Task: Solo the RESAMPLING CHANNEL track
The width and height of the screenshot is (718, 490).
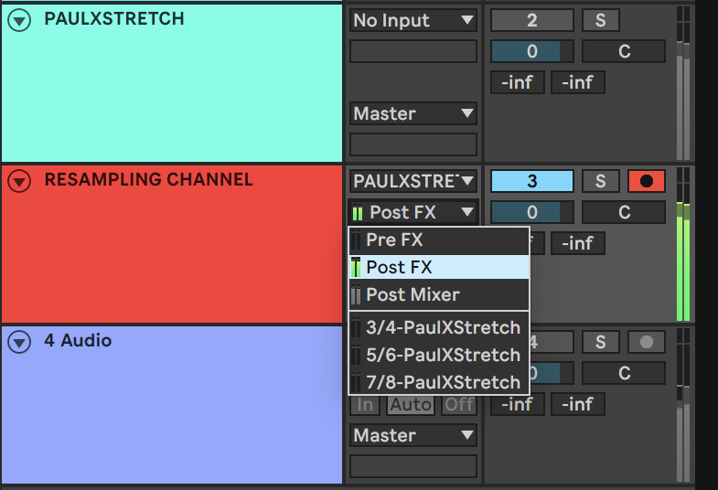Action: click(600, 181)
